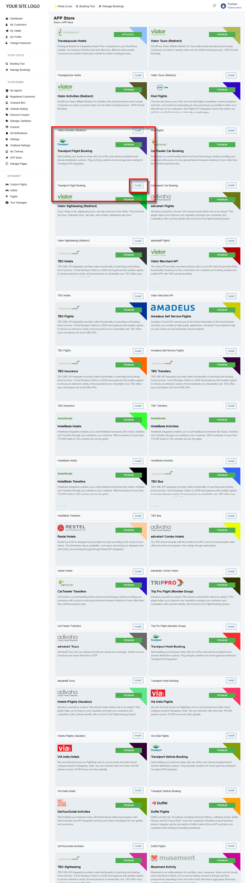
Task: Click the Dashboard sidebar icon
Action: click(x=7, y=19)
